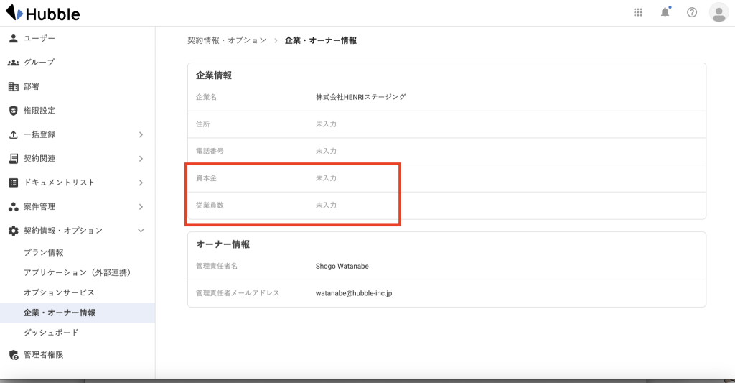Click the グループ group icon in sidebar
The image size is (735, 383).
point(13,63)
